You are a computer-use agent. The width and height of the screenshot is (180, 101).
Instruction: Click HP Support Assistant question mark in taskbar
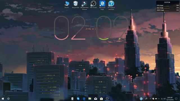pos(141,98)
